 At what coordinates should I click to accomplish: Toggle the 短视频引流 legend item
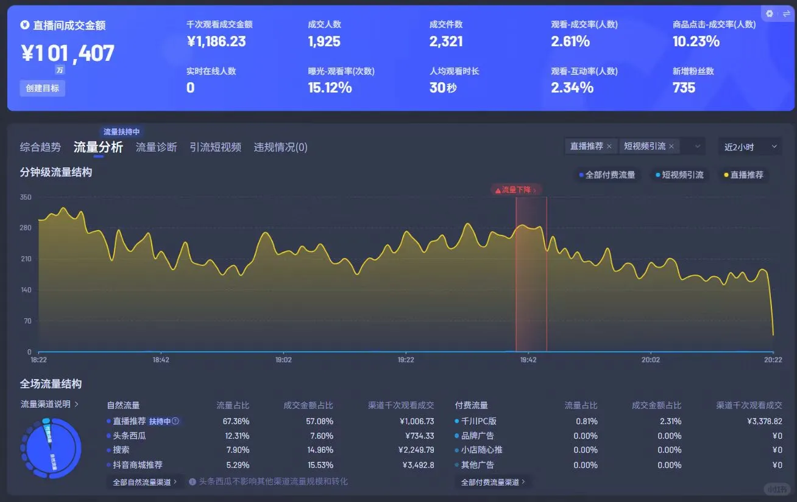[x=678, y=175]
